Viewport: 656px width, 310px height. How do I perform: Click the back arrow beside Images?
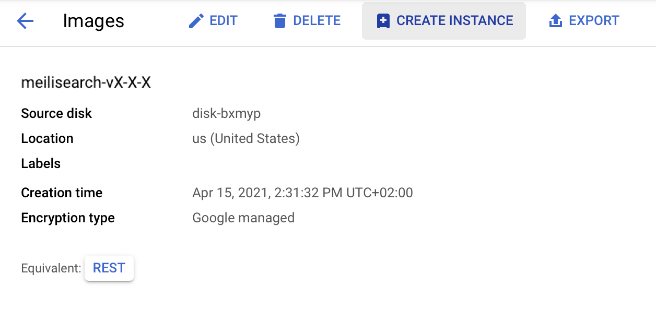[25, 21]
